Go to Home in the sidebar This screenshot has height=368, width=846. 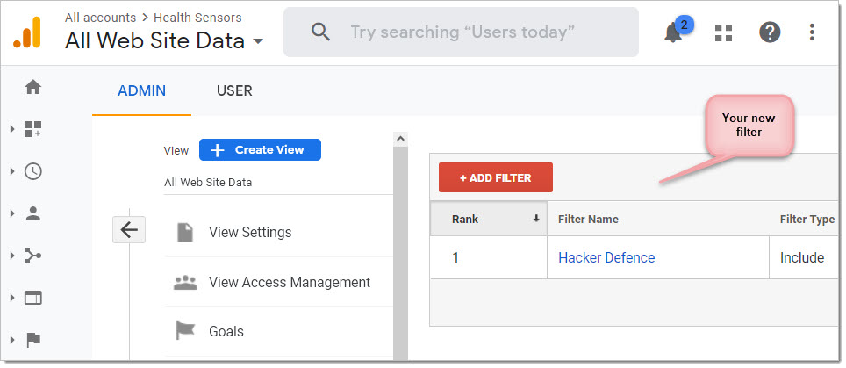coord(33,87)
